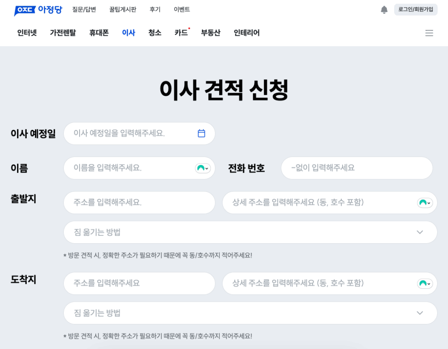Click autofill icon in 출발지 상세 주소 field
The height and width of the screenshot is (349, 448).
point(425,203)
